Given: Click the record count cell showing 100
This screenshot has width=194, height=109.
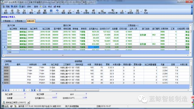Looking at the screenshot, I should [x=13, y=52].
